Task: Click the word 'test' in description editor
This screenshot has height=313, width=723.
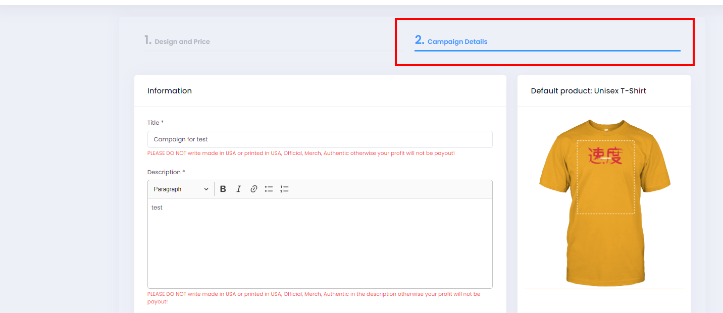Action: point(157,207)
